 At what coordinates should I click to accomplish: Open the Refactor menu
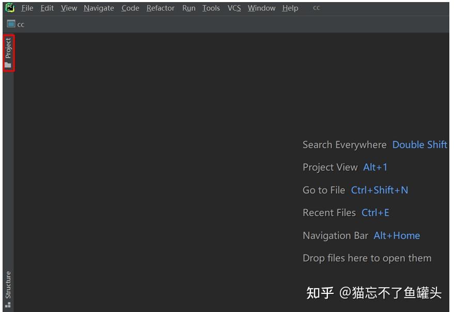point(160,8)
